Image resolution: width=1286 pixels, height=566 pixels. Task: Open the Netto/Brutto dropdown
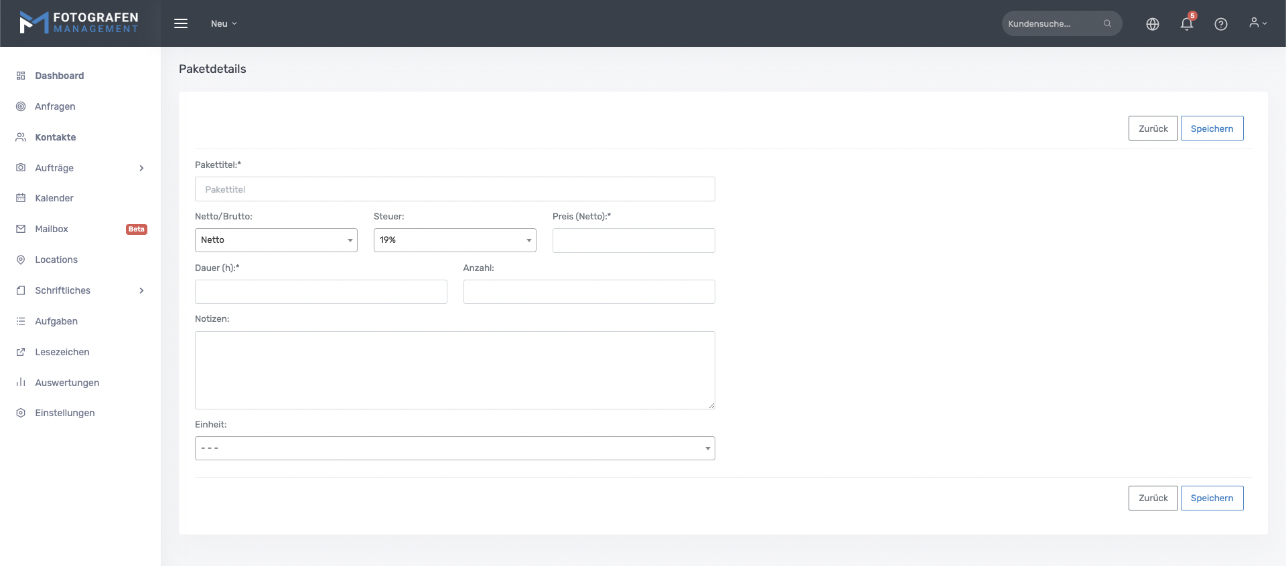click(276, 240)
